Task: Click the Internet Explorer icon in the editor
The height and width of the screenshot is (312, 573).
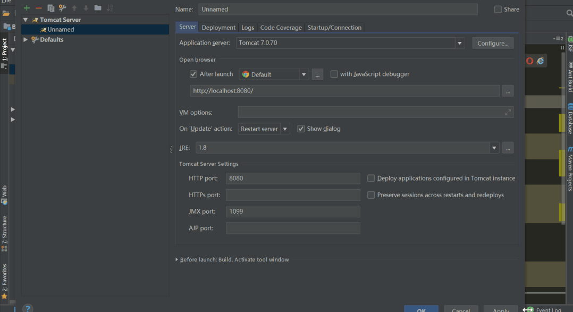Action: pos(540,61)
